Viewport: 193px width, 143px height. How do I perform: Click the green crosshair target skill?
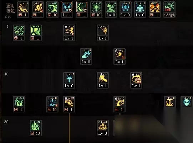(96, 10)
